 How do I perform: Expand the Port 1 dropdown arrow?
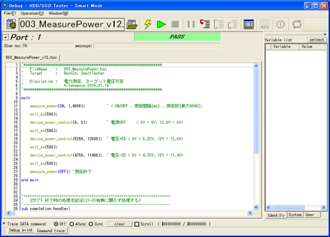tap(6, 38)
